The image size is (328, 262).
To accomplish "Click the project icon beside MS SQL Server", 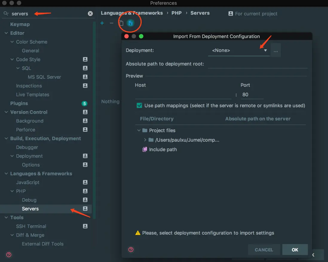I will click(x=85, y=77).
